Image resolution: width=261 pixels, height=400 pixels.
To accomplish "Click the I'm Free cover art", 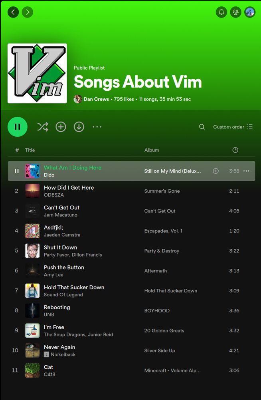I will [x=32, y=331].
